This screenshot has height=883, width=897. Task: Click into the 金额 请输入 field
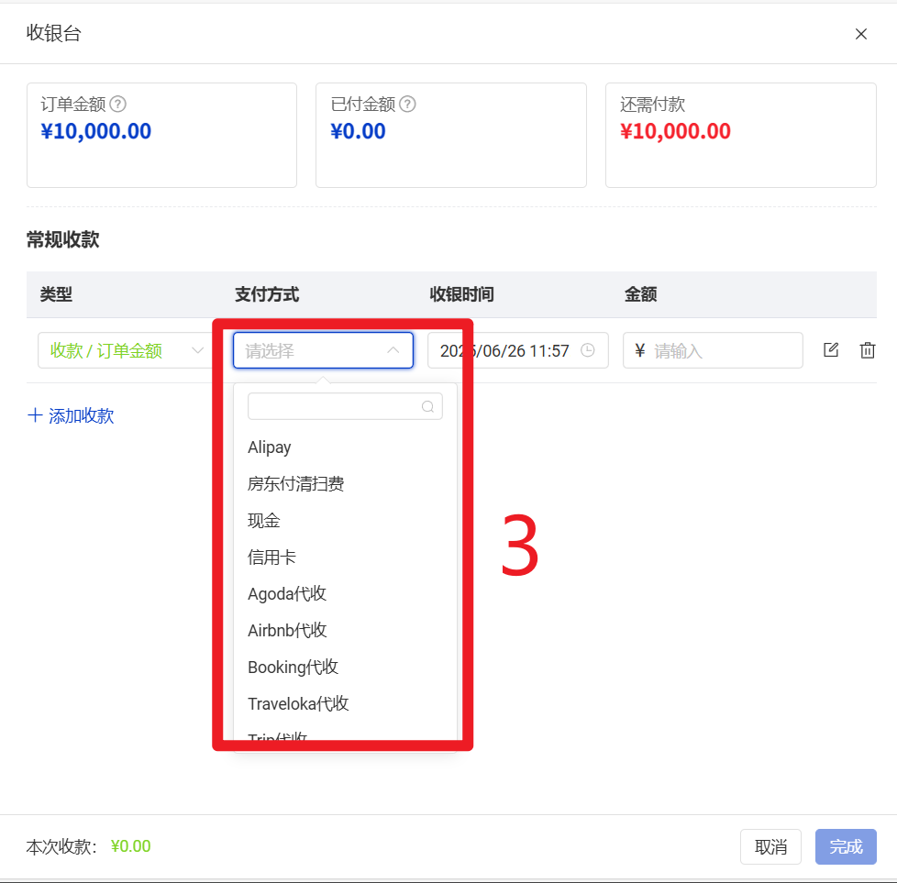723,350
